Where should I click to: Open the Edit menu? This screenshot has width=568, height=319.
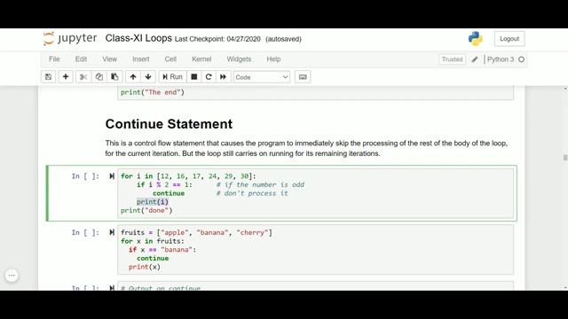pyautogui.click(x=81, y=59)
